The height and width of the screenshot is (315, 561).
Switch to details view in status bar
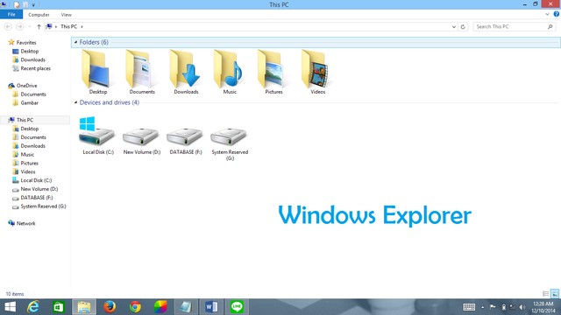(x=545, y=294)
